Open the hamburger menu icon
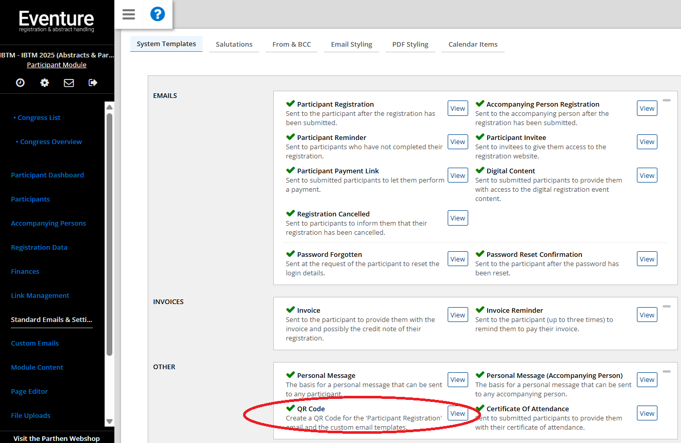 pos(129,14)
